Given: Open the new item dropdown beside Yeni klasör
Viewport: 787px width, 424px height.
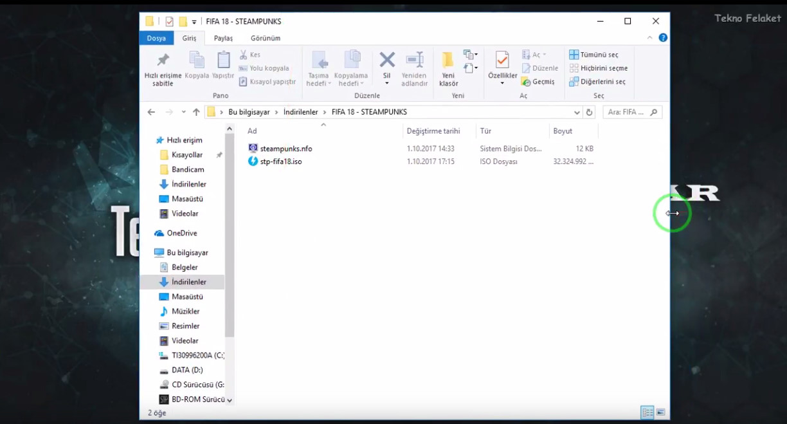Looking at the screenshot, I should (471, 55).
